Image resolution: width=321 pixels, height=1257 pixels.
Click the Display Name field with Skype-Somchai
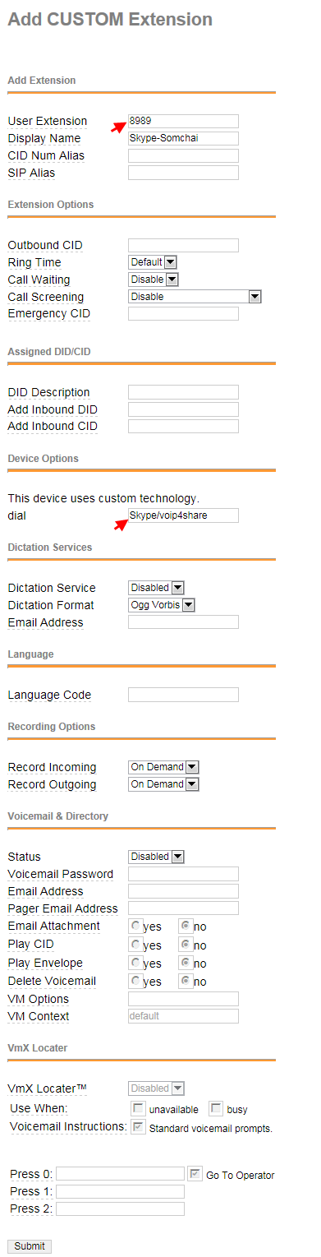[x=183, y=138]
